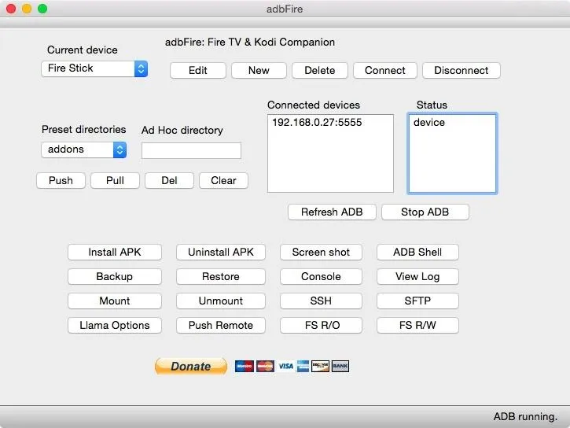Start a Backup
This screenshot has width=570, height=428.
click(115, 276)
